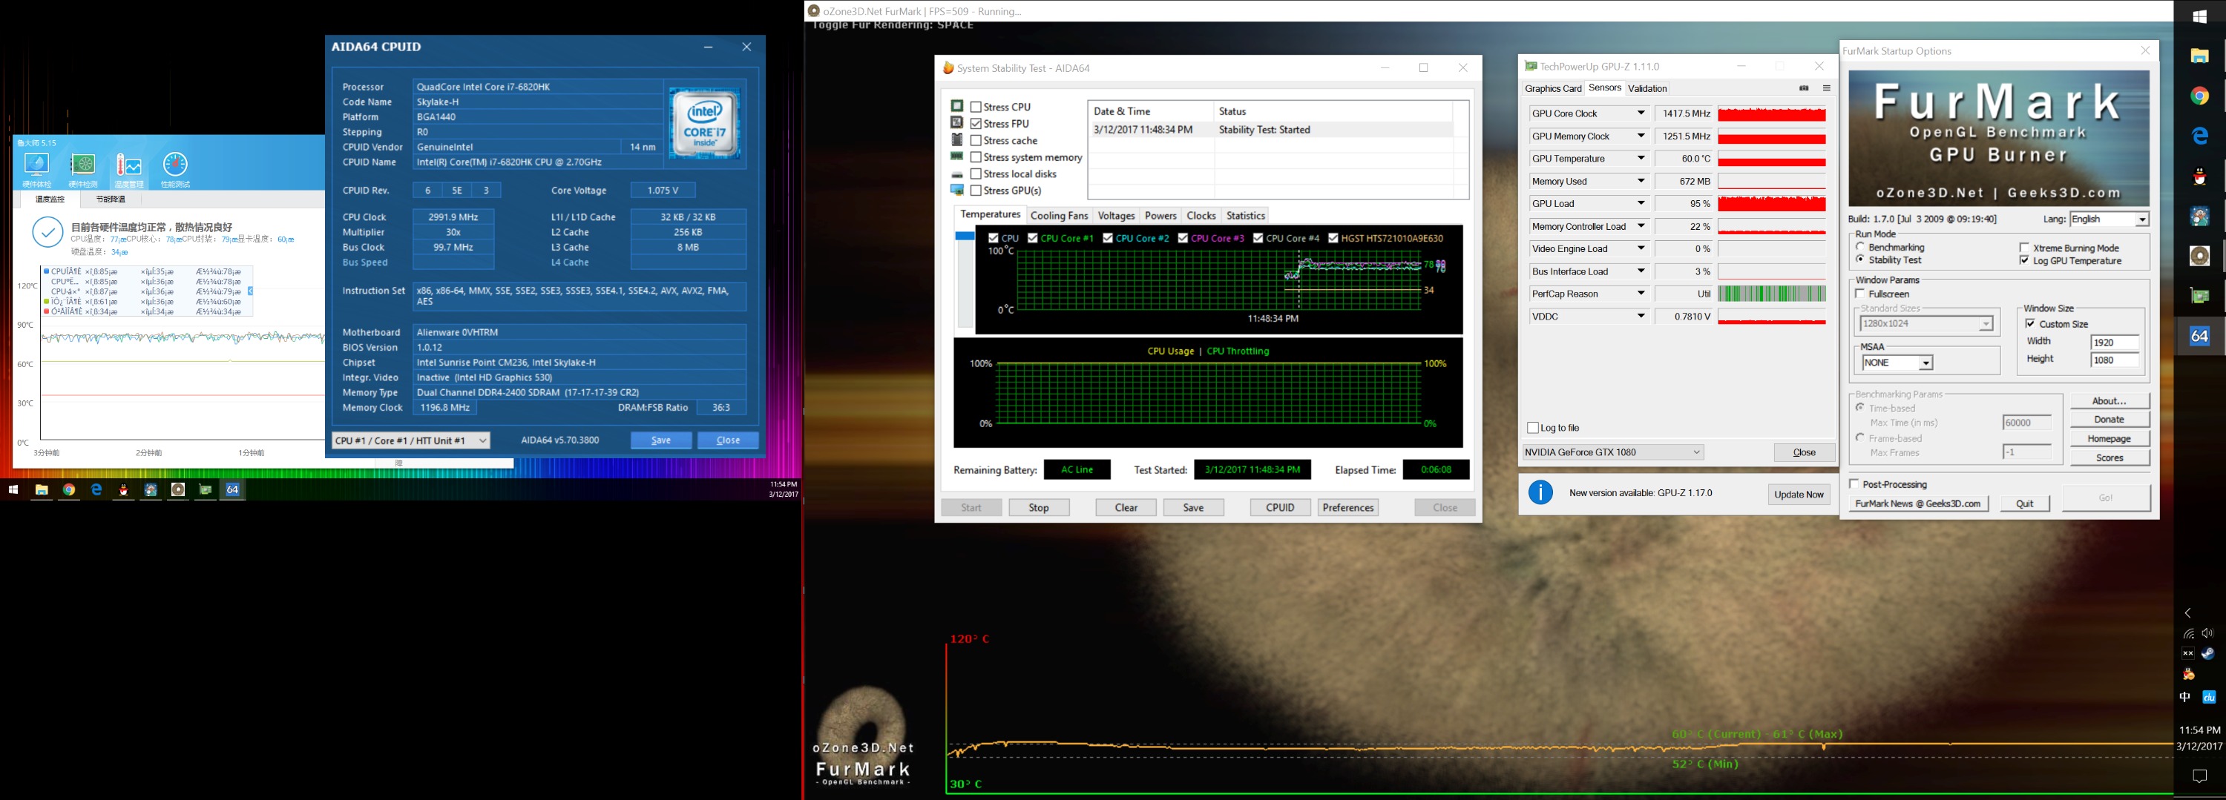Open Chrome from the right-side taskbar

click(2199, 96)
